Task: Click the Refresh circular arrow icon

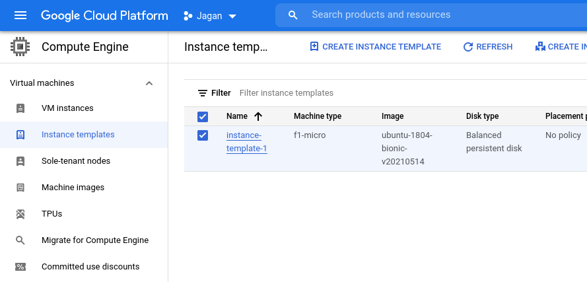Action: pyautogui.click(x=468, y=47)
